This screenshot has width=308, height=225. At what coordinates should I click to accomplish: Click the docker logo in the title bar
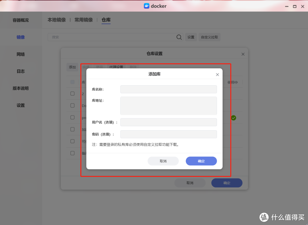click(146, 6)
